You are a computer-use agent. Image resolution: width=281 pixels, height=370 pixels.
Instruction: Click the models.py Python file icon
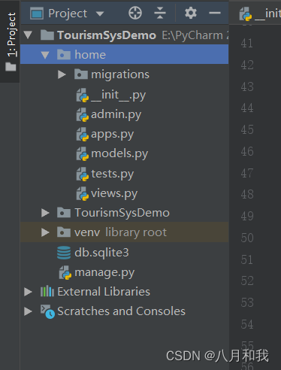coord(83,154)
